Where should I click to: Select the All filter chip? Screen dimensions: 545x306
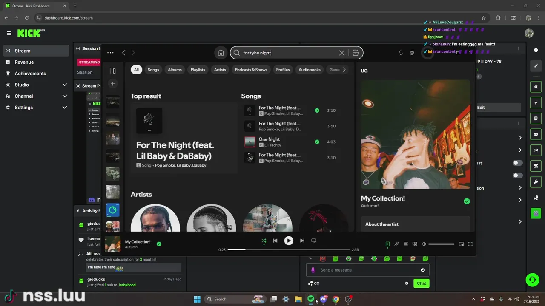136,70
